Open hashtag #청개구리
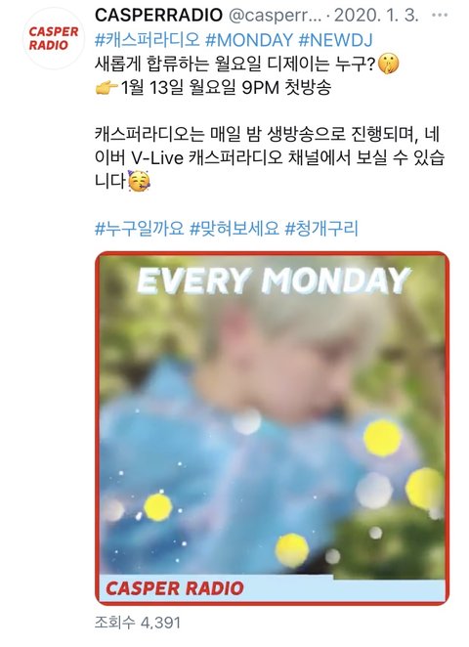 (x=321, y=228)
